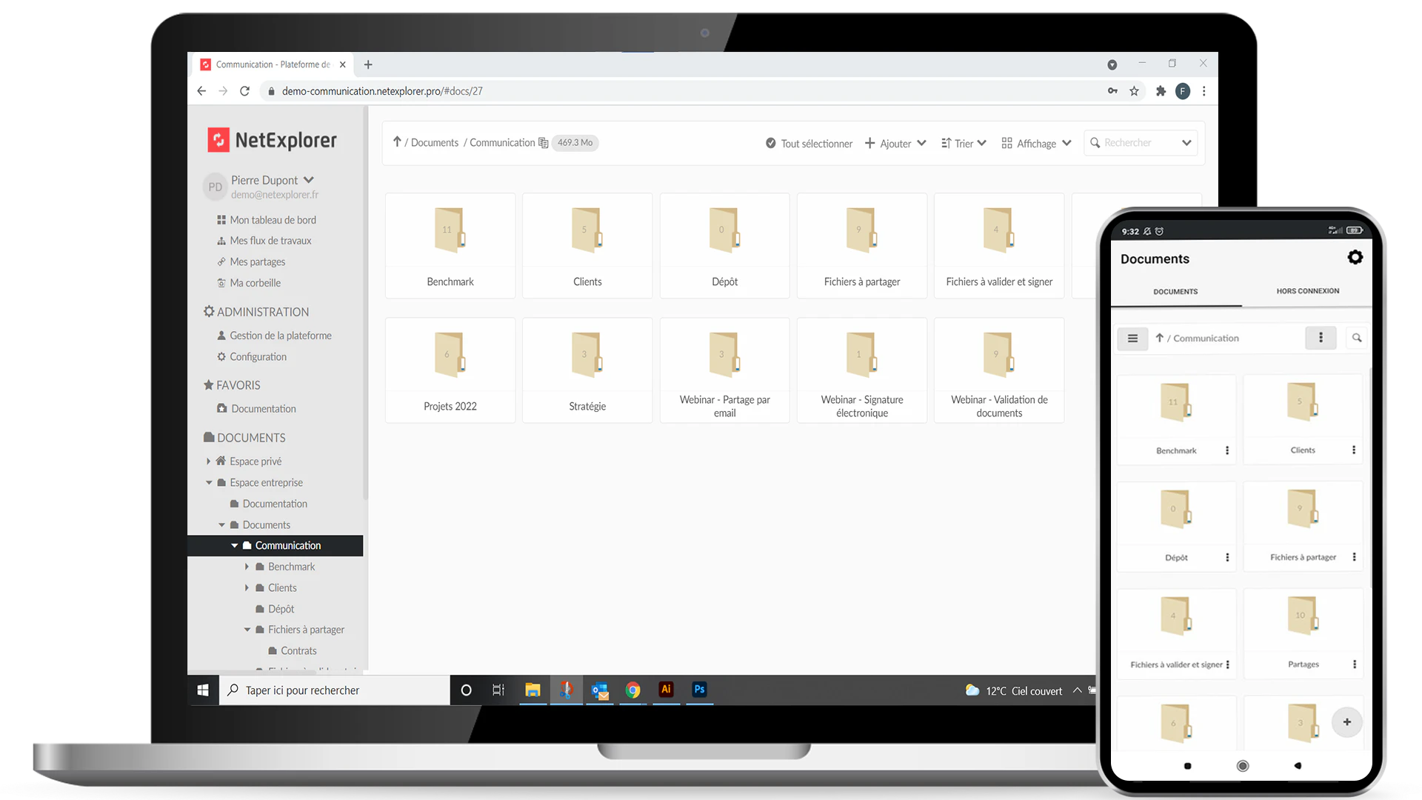
Task: Open Chrome three-dot menu
Action: click(1204, 91)
